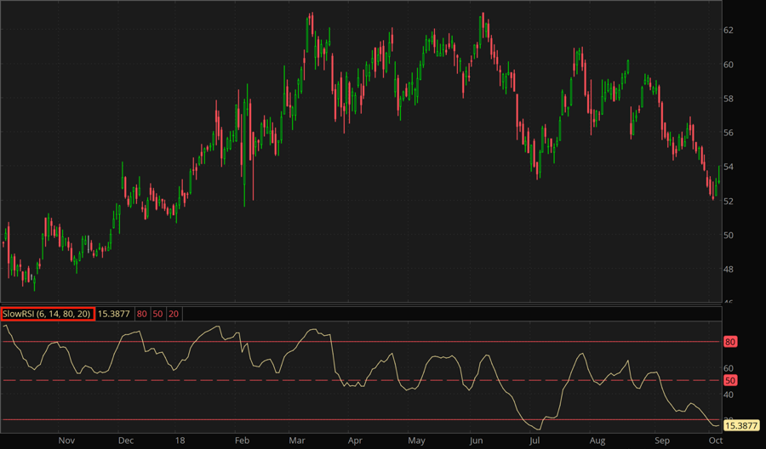Click the yellow 15.3877 value bubble on axis
The height and width of the screenshot is (449, 766).
[x=740, y=423]
